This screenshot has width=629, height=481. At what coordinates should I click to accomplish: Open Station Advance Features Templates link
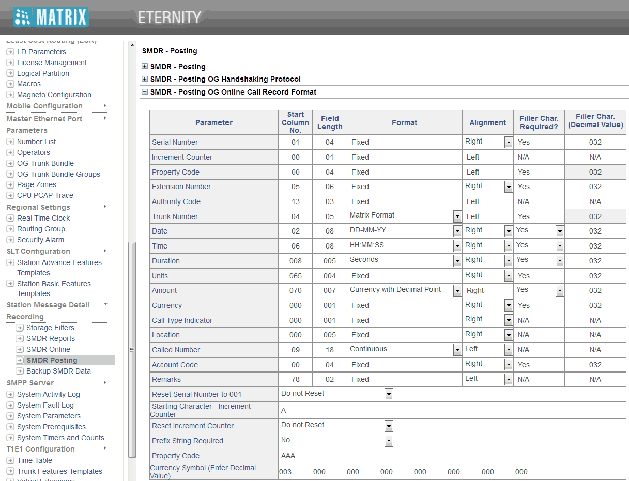(x=59, y=268)
